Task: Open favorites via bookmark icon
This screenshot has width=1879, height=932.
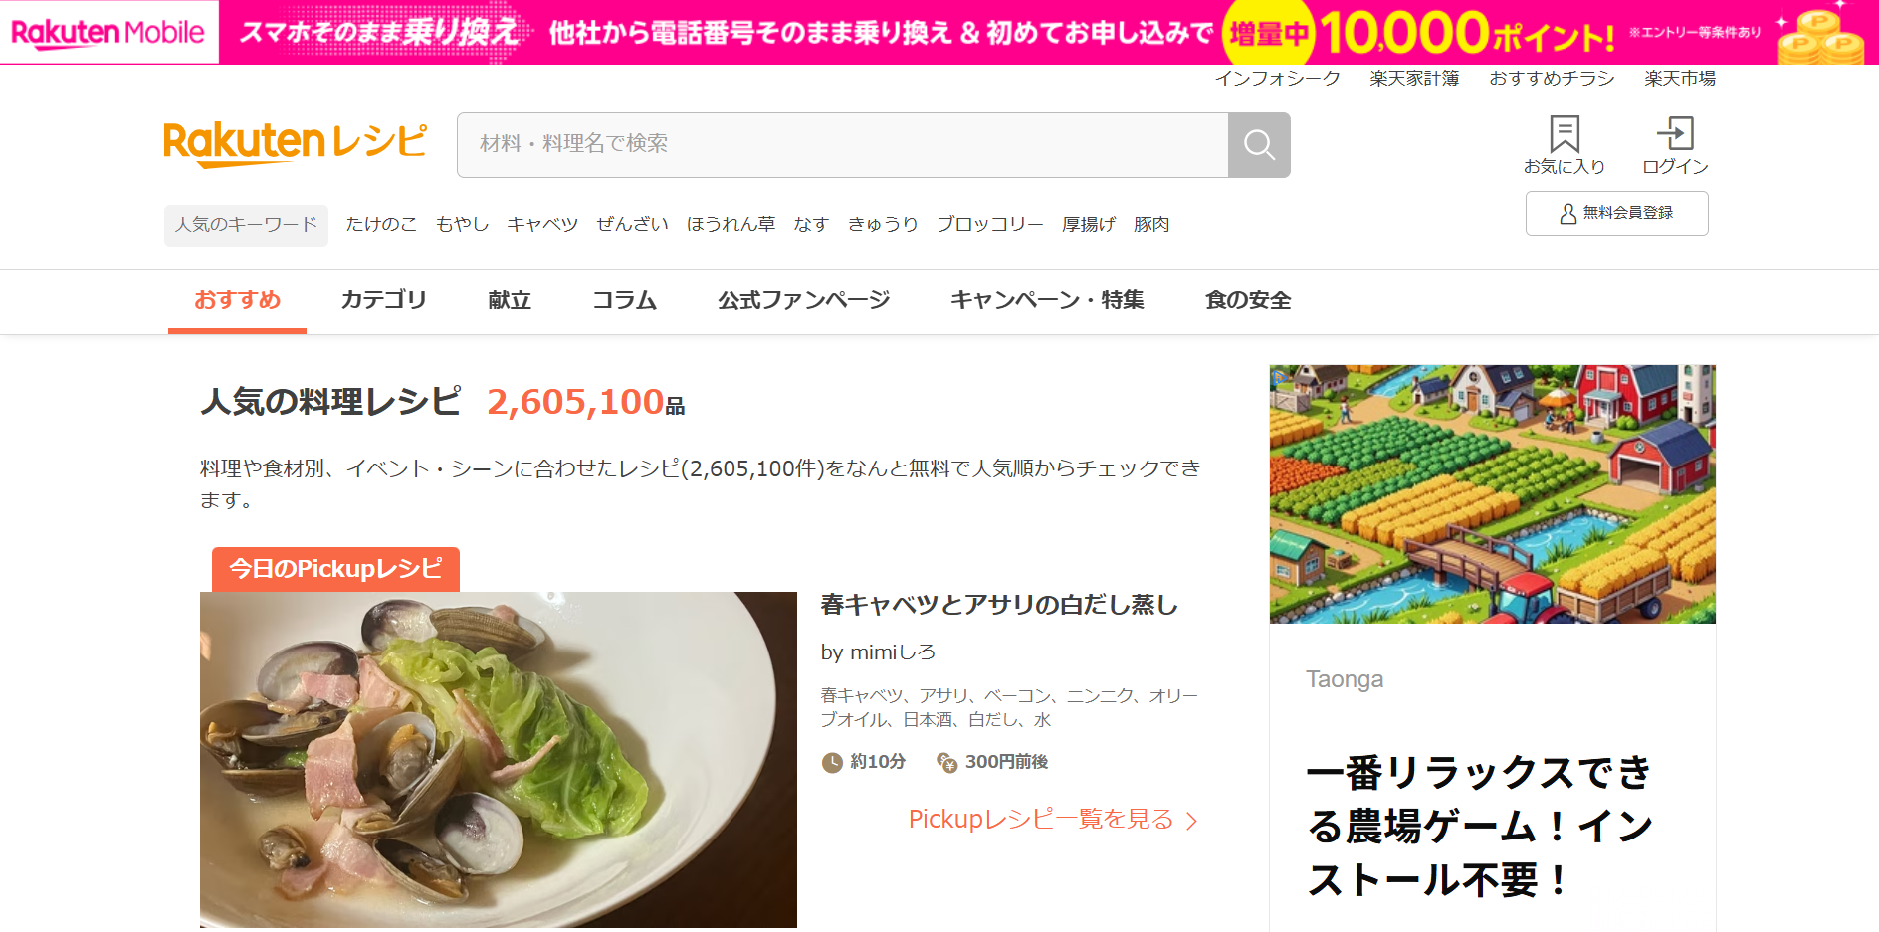Action: (1565, 134)
